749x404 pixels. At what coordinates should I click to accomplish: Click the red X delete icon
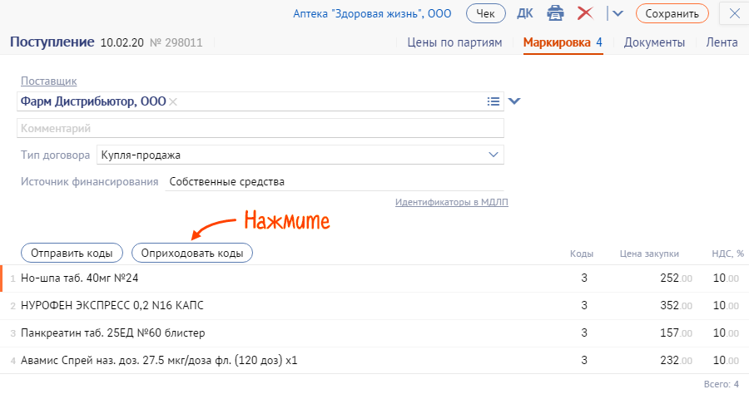click(x=585, y=13)
